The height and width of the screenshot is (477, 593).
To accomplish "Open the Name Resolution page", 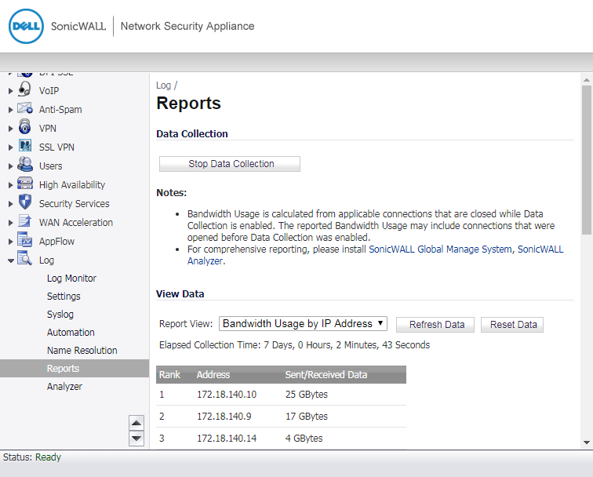I will pos(82,351).
